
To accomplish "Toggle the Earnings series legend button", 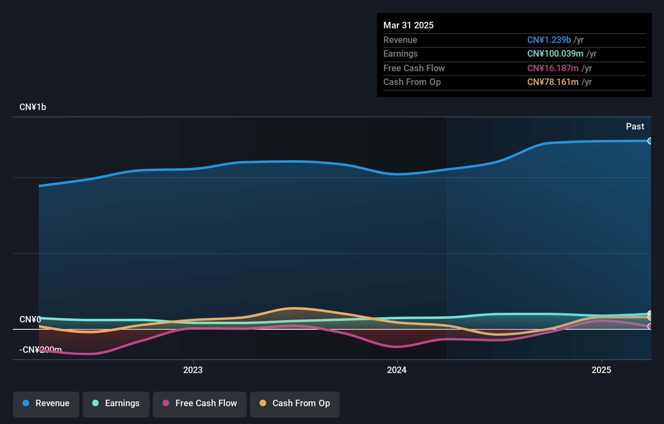I will tap(116, 404).
